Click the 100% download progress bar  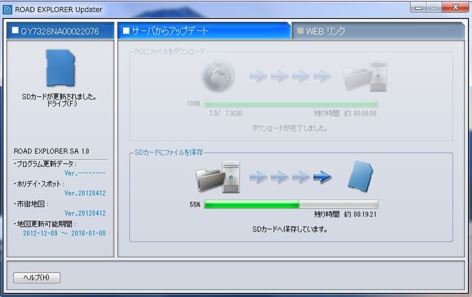coord(291,104)
